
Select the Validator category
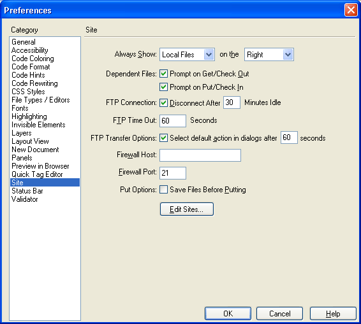[25, 199]
